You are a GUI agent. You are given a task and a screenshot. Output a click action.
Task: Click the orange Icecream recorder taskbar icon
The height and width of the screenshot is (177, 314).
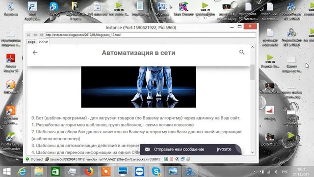pyautogui.click(x=106, y=172)
